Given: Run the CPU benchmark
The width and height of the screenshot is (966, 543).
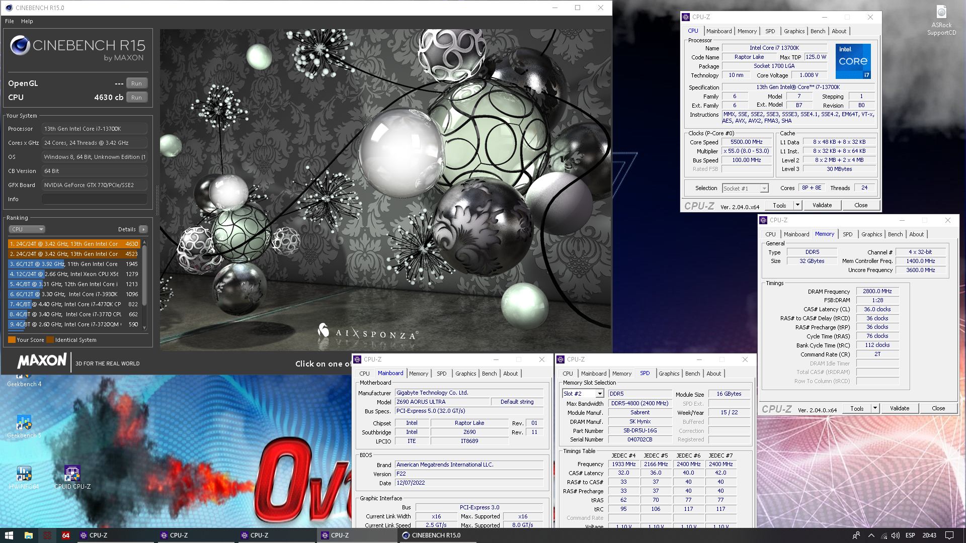Looking at the screenshot, I should (x=136, y=98).
